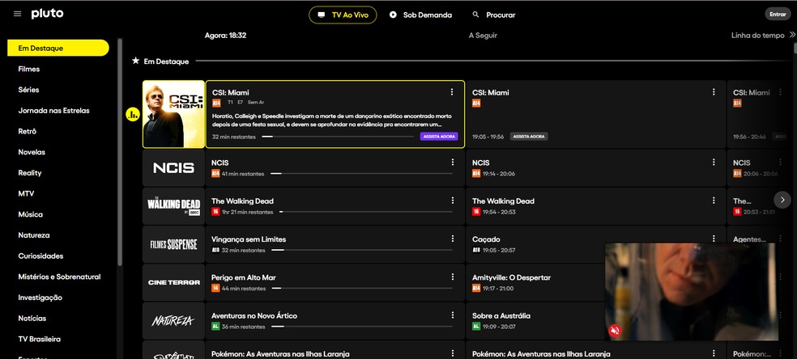The width and height of the screenshot is (797, 359).
Task: Click the Natureza channel logo
Action: click(x=173, y=320)
